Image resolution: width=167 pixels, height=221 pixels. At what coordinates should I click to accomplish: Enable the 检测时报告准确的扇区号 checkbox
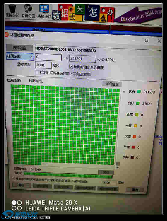pyautogui.click(x=37, y=72)
